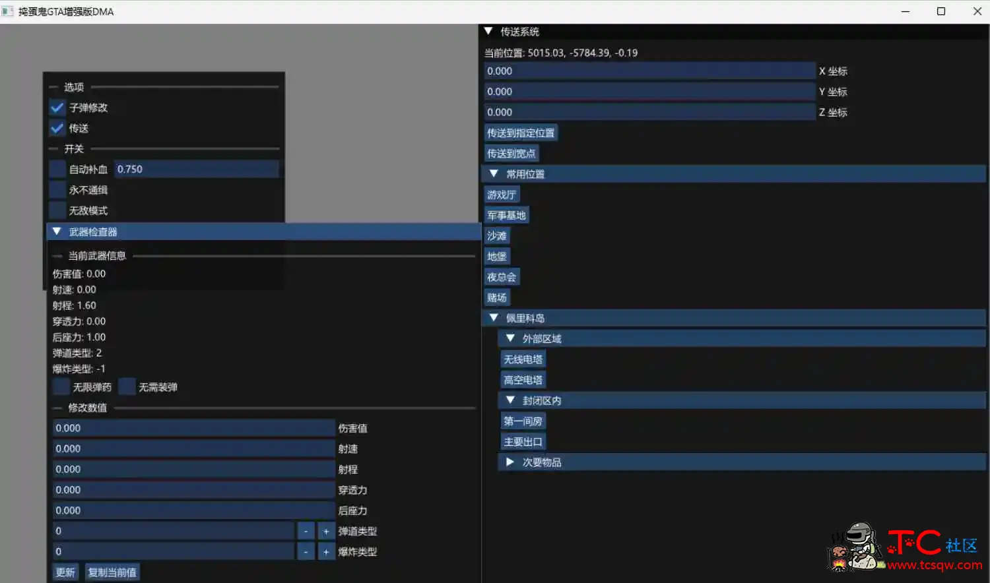Teleport to 军事基地
This screenshot has width=990, height=583.
click(506, 215)
